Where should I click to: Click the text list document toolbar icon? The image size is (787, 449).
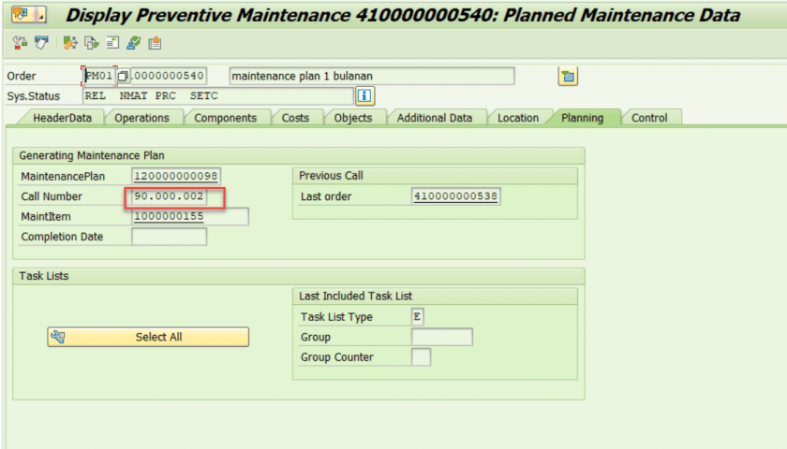tap(112, 43)
